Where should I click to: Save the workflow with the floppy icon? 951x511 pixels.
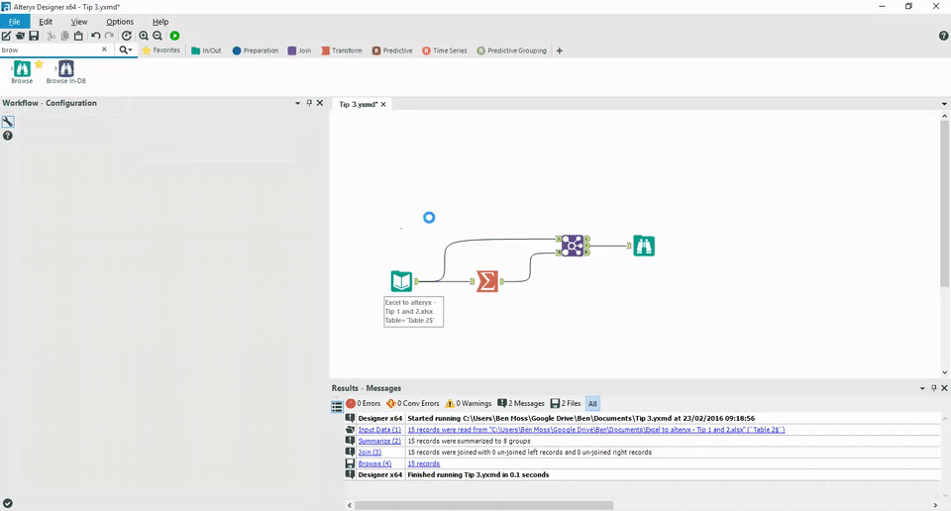(x=34, y=36)
